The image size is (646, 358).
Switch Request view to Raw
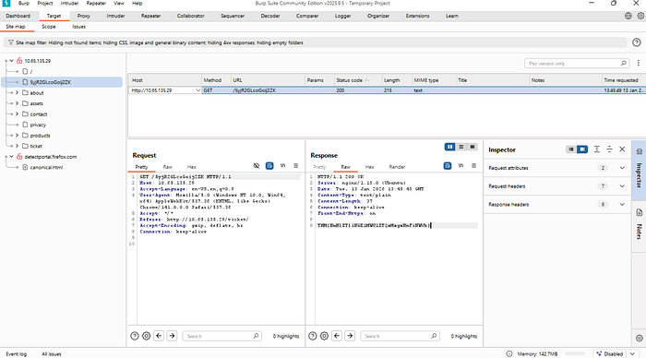[x=168, y=167]
